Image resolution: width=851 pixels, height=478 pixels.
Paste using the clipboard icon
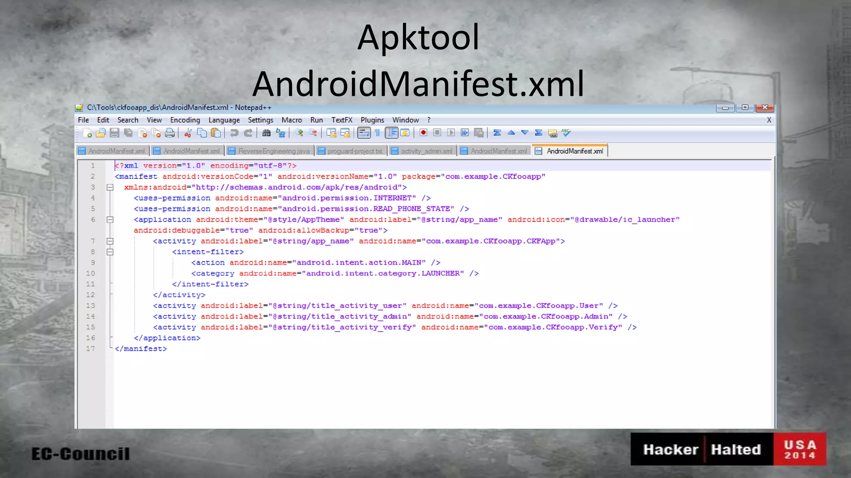pos(216,133)
